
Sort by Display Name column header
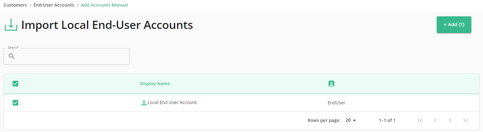pyautogui.click(x=155, y=84)
